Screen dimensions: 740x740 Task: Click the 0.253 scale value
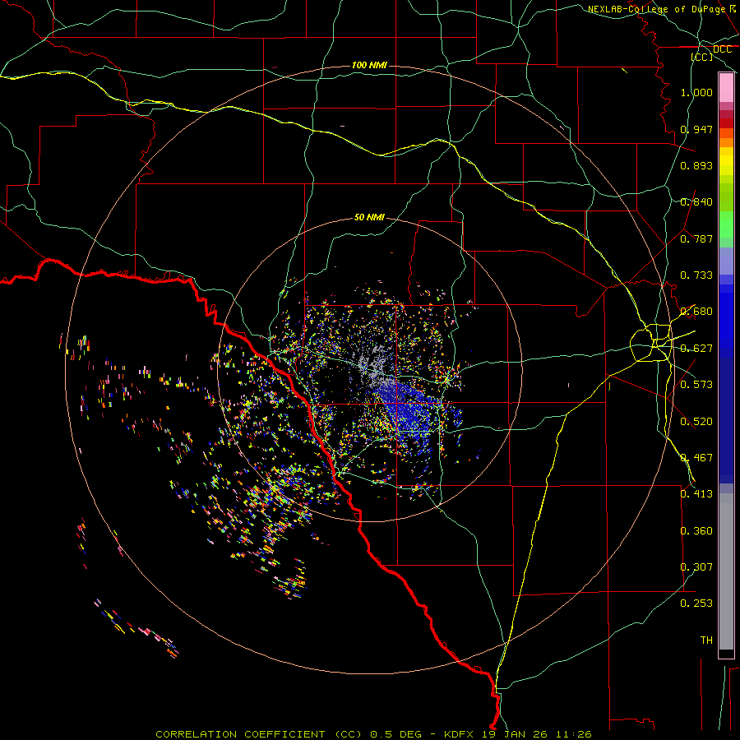[696, 604]
